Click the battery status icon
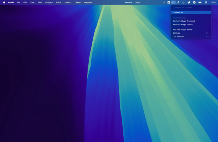Image resolution: width=218 pixels, height=142 pixels. pos(200,2)
